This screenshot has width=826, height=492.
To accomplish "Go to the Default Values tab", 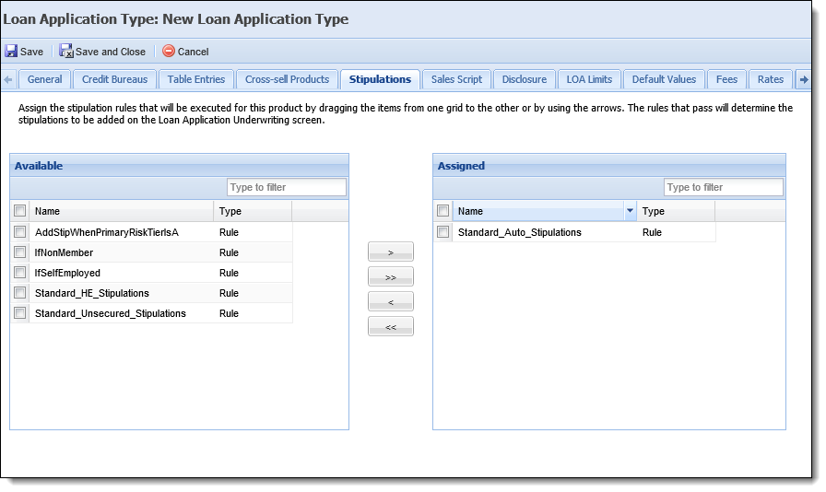I will click(x=664, y=79).
